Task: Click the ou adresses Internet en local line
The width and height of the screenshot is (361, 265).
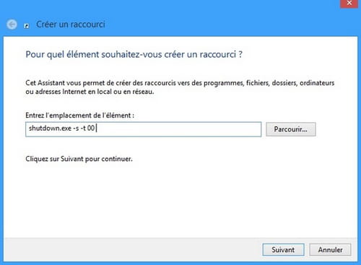Action: click(x=90, y=92)
